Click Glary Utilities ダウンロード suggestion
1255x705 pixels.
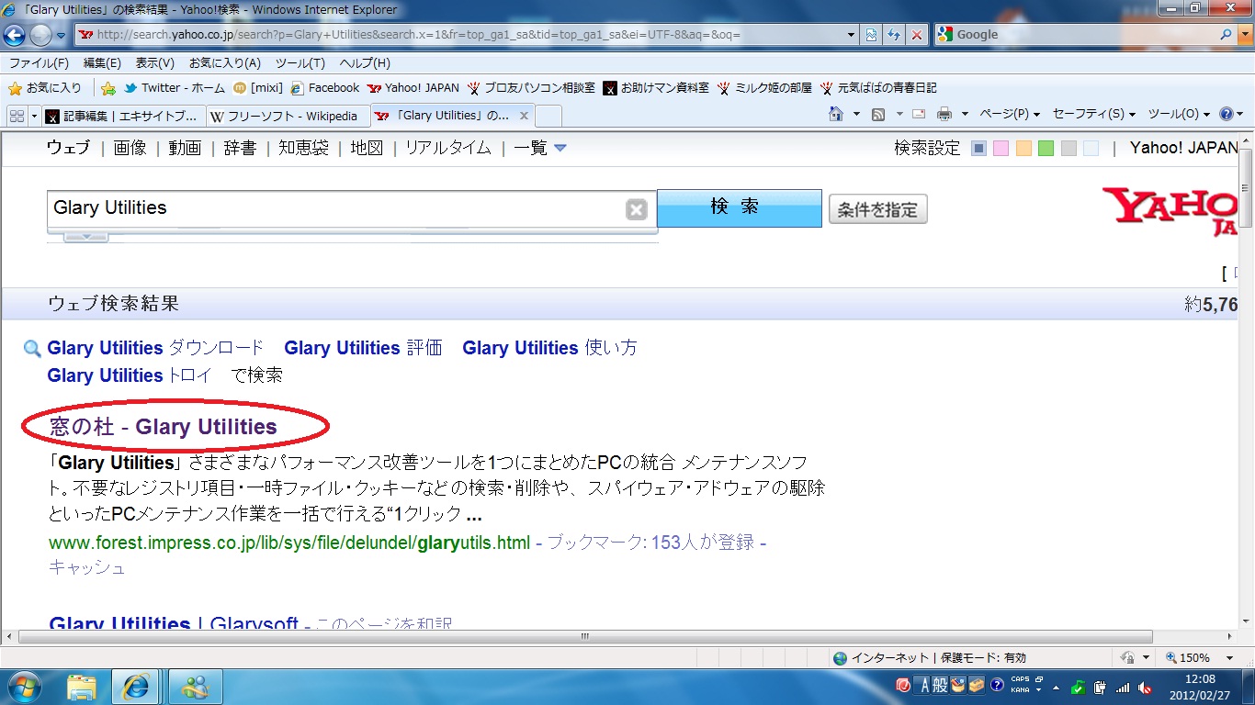click(155, 348)
